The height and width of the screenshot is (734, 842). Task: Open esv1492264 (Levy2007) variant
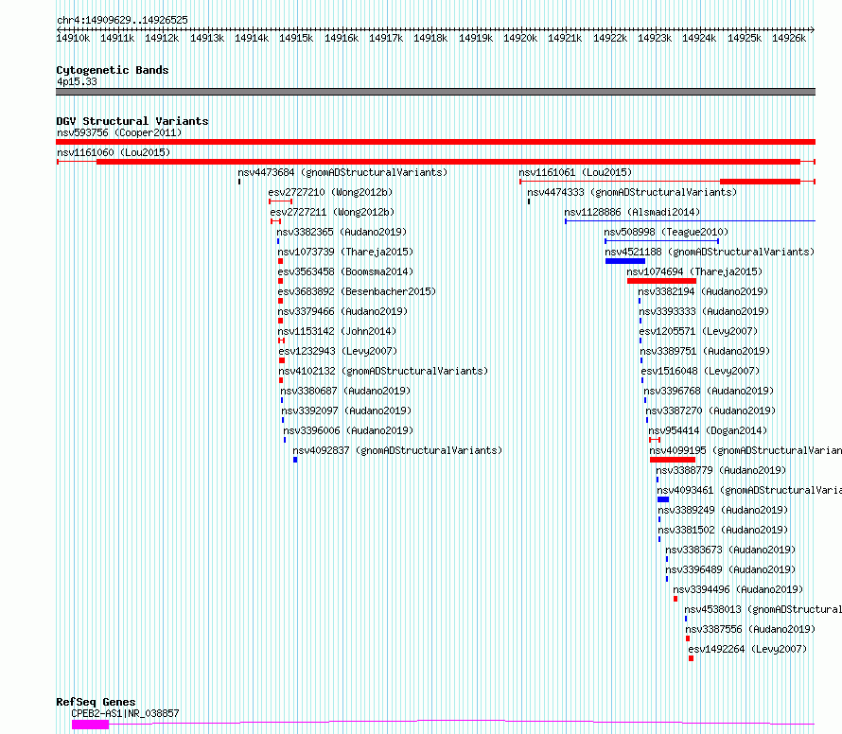(747, 649)
